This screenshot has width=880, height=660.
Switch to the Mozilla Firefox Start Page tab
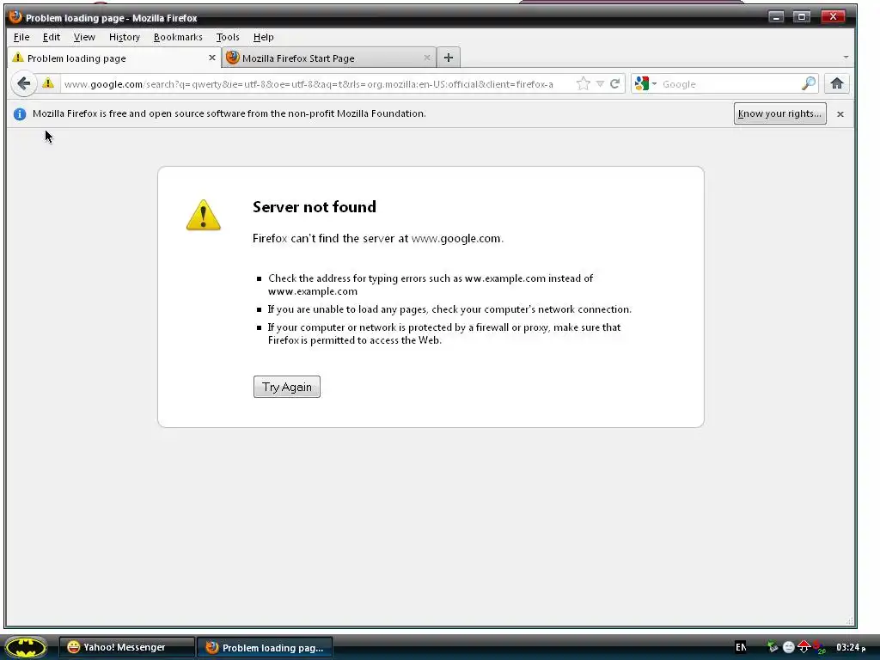click(329, 58)
